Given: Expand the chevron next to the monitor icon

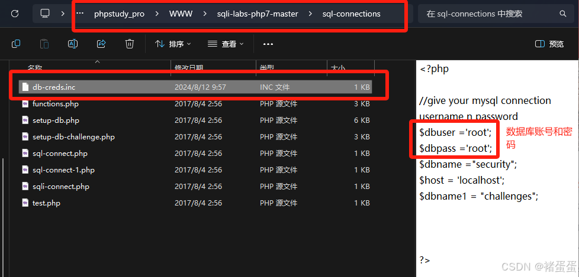Looking at the screenshot, I should pos(62,14).
